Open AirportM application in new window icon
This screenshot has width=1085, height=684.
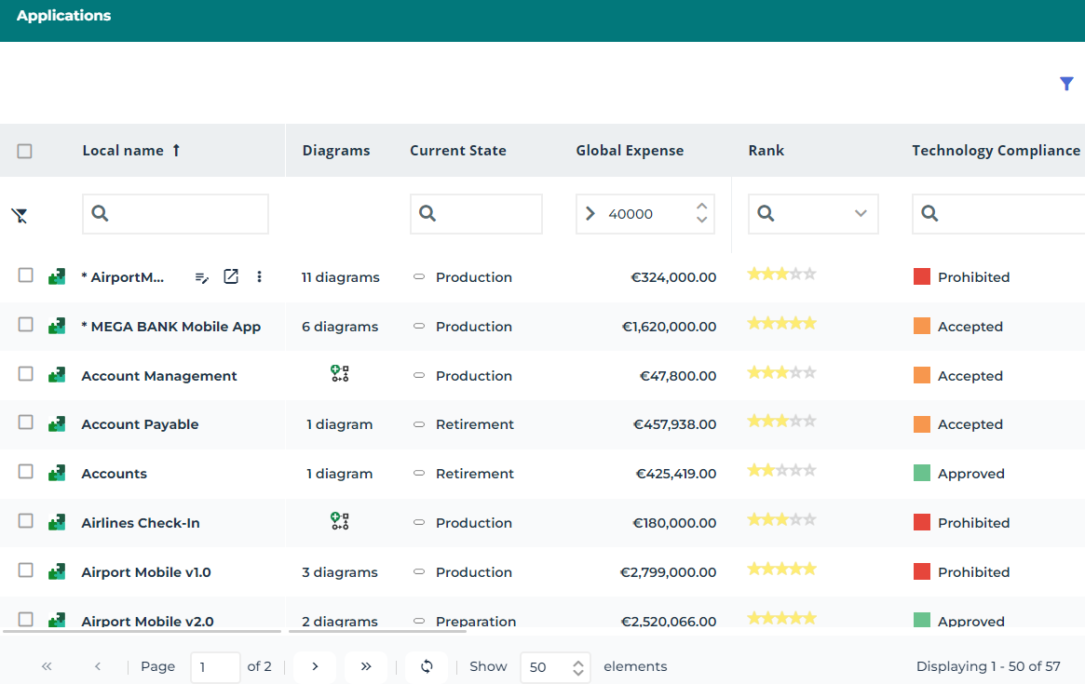(231, 276)
